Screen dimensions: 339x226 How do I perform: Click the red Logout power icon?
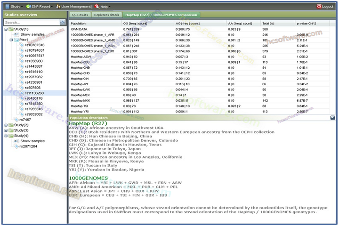click(x=319, y=7)
